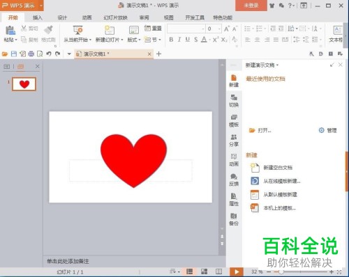Toggle Underline formatting
Image resolution: width=349 pixels, height=277 pixels.
click(x=188, y=40)
